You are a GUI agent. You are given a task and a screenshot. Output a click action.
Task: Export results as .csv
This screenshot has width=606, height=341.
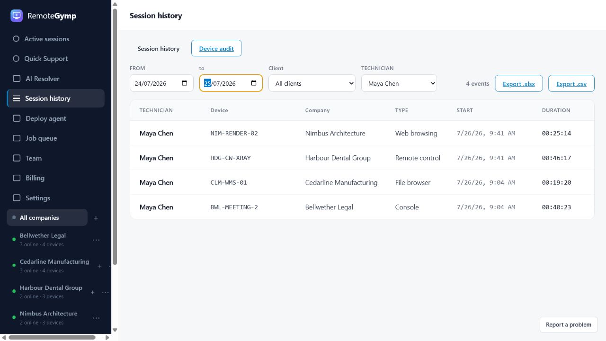(x=571, y=84)
